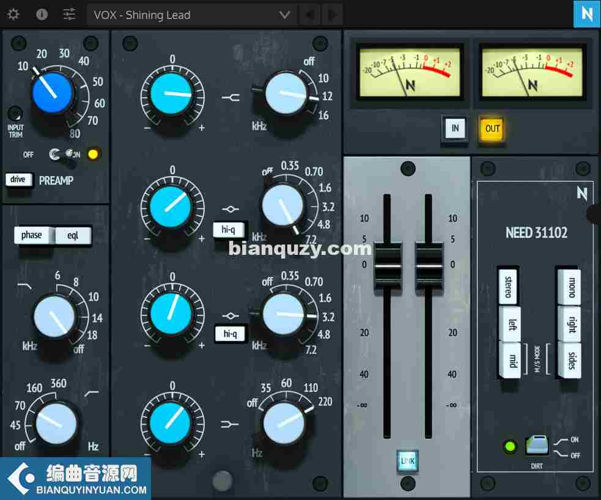Click the low shelf gain knob
Image resolution: width=601 pixels, height=500 pixels.
171,423
